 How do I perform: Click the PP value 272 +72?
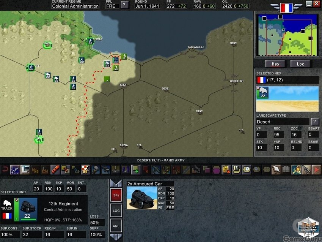(x=176, y=6)
